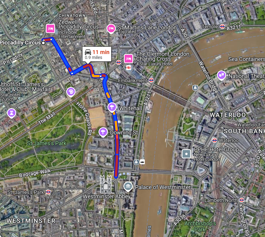Click the 11 min driving route callout
Image resolution: width=265 pixels, height=237 pixels.
(x=97, y=54)
